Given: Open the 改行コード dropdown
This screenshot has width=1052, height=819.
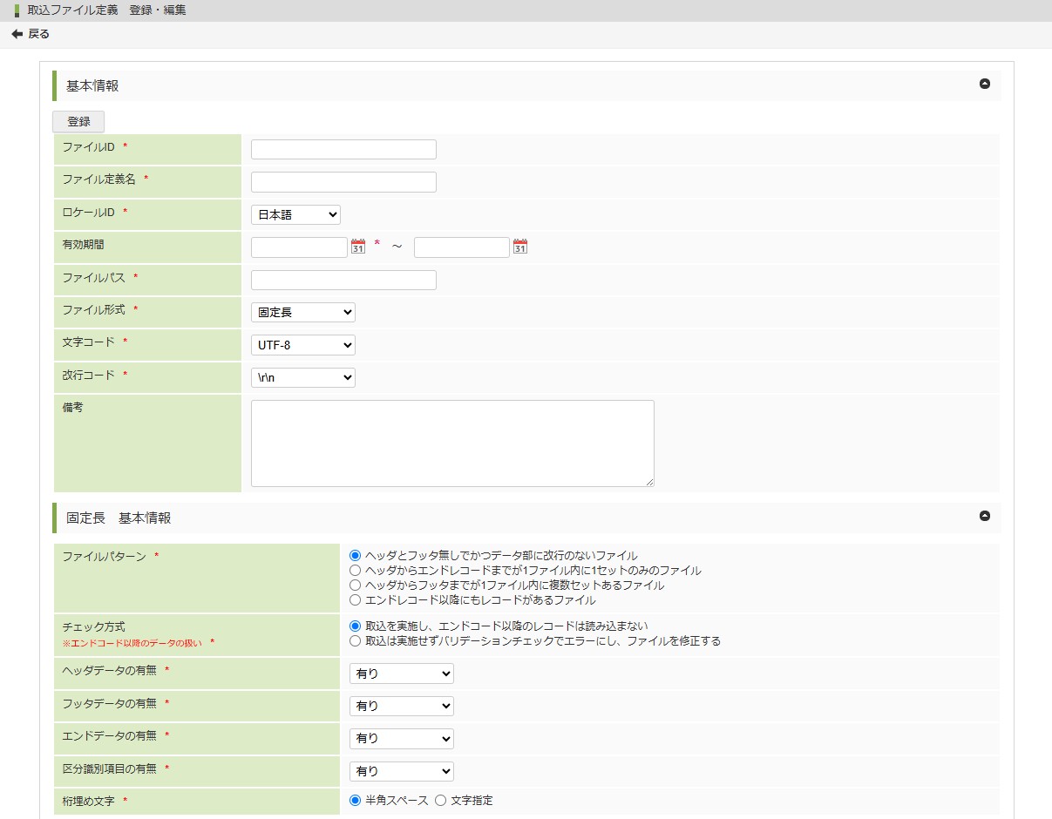Looking at the screenshot, I should pyautogui.click(x=302, y=378).
